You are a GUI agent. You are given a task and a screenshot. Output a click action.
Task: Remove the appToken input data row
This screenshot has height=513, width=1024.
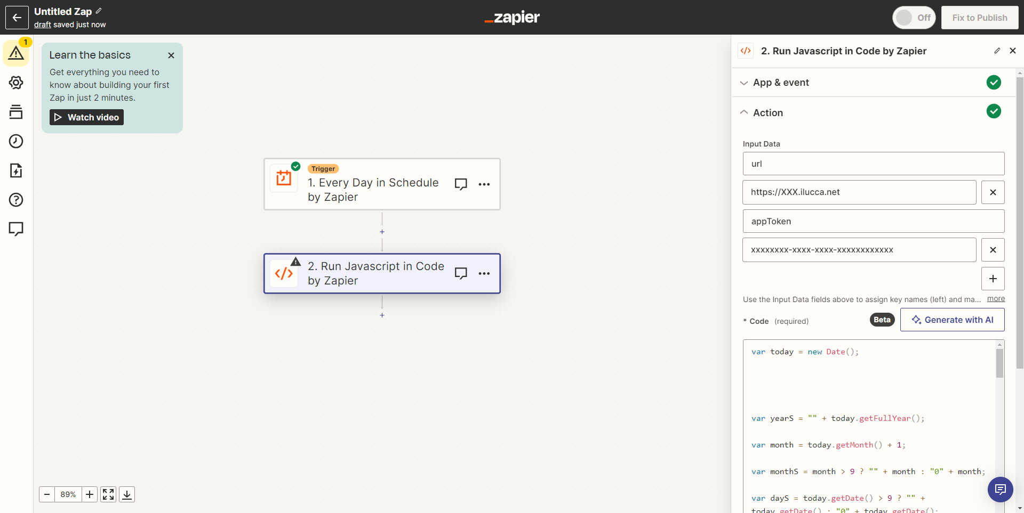click(x=993, y=250)
